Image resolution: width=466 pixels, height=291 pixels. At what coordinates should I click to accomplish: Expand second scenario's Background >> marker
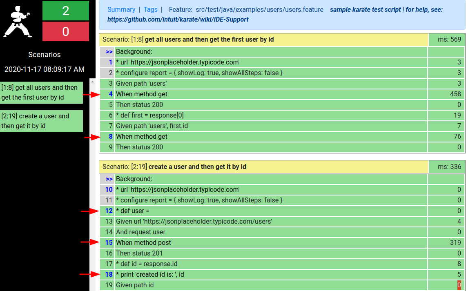(109, 179)
